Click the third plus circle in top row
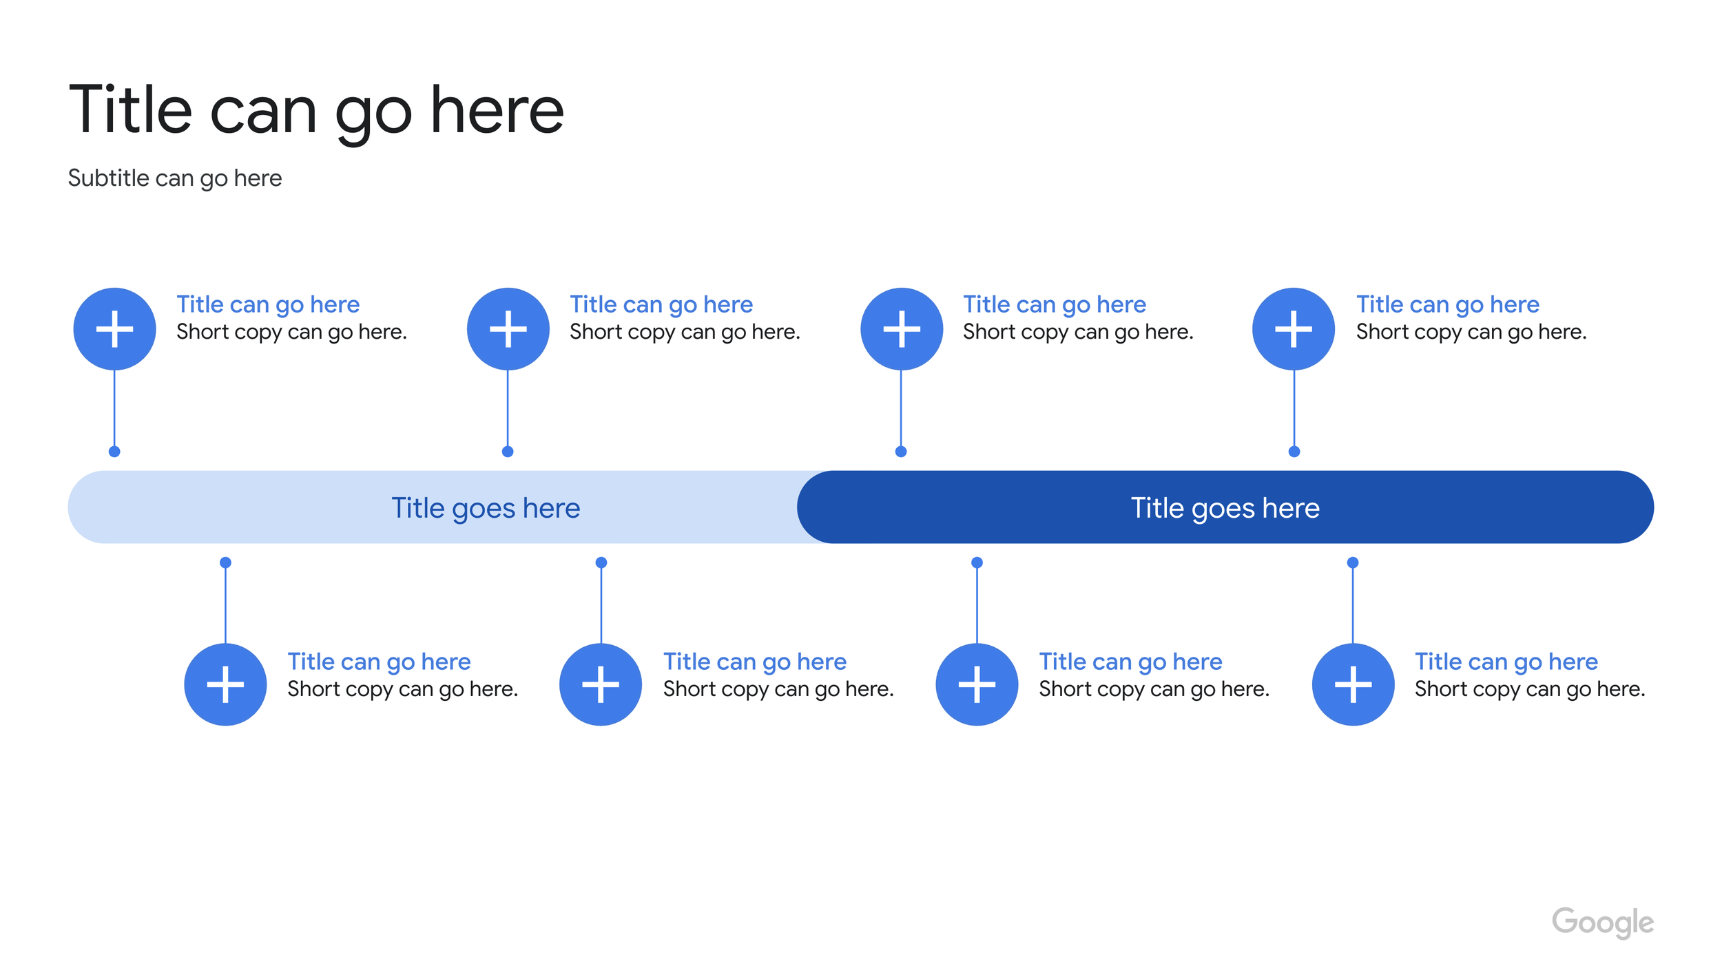 tap(901, 329)
